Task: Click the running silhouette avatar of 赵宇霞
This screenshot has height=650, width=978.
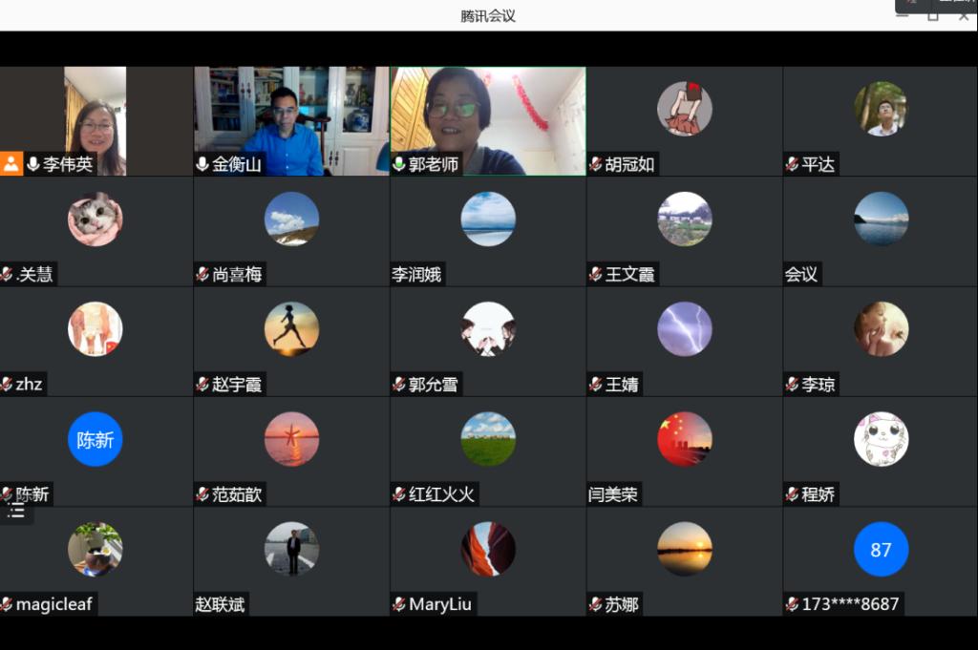Action: tap(291, 329)
